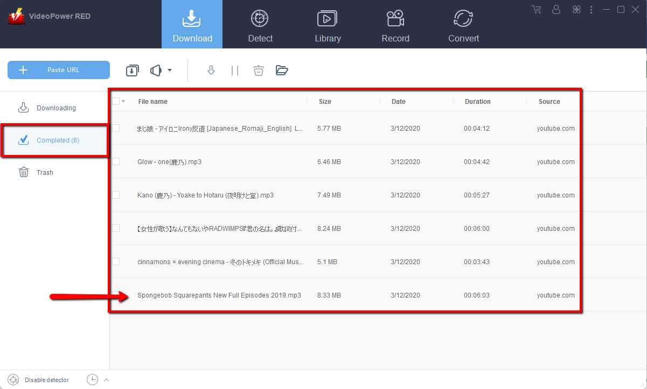
Task: Click the pause downloads icon
Action: 234,70
